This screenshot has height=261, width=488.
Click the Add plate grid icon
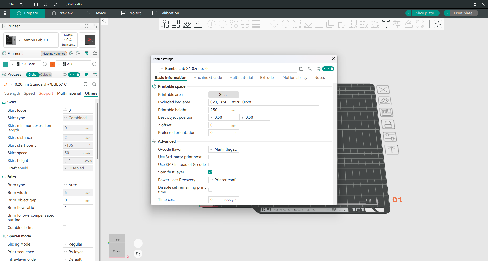pyautogui.click(x=176, y=24)
